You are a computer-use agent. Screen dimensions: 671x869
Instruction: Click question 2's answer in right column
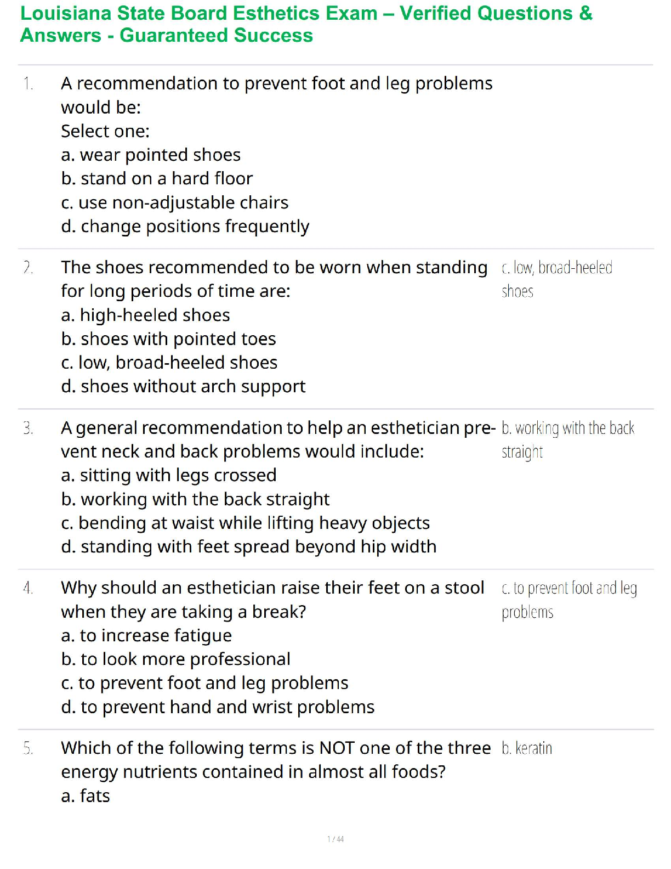pos(556,279)
